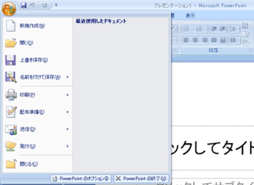Undo via the Quick Access toolbar arrow

coord(32,5)
